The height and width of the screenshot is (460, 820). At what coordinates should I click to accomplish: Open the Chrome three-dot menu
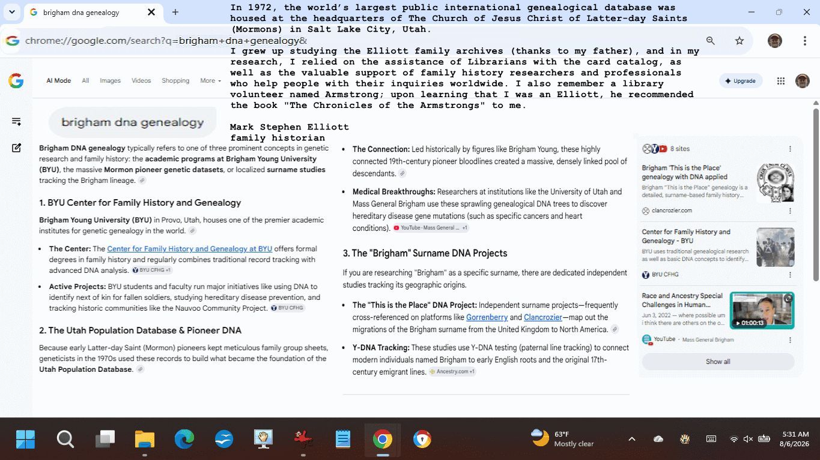tap(805, 41)
